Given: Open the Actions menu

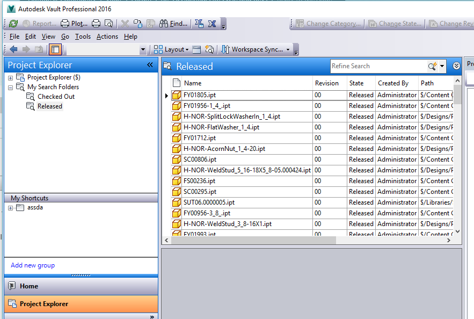Looking at the screenshot, I should pyautogui.click(x=107, y=37).
